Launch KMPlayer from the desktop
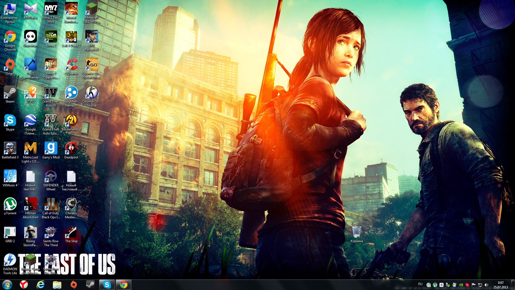Screen dimensions: 515x290 click(x=31, y=11)
